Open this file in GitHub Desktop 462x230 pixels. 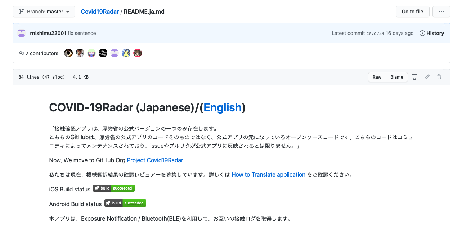(414, 77)
